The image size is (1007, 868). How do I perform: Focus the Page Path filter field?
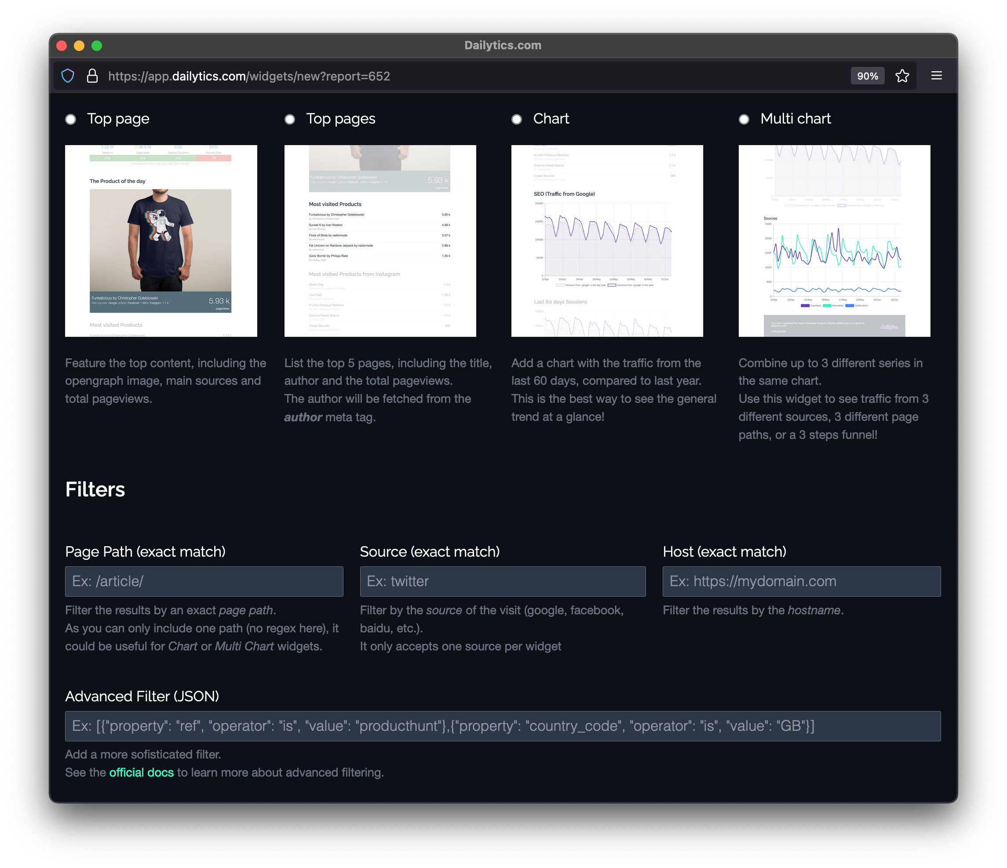204,581
